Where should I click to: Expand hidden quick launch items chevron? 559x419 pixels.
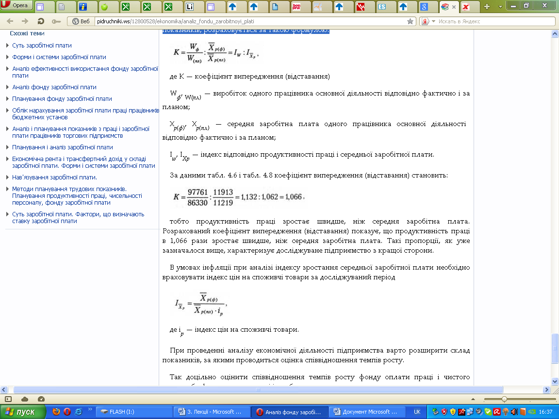point(90,409)
